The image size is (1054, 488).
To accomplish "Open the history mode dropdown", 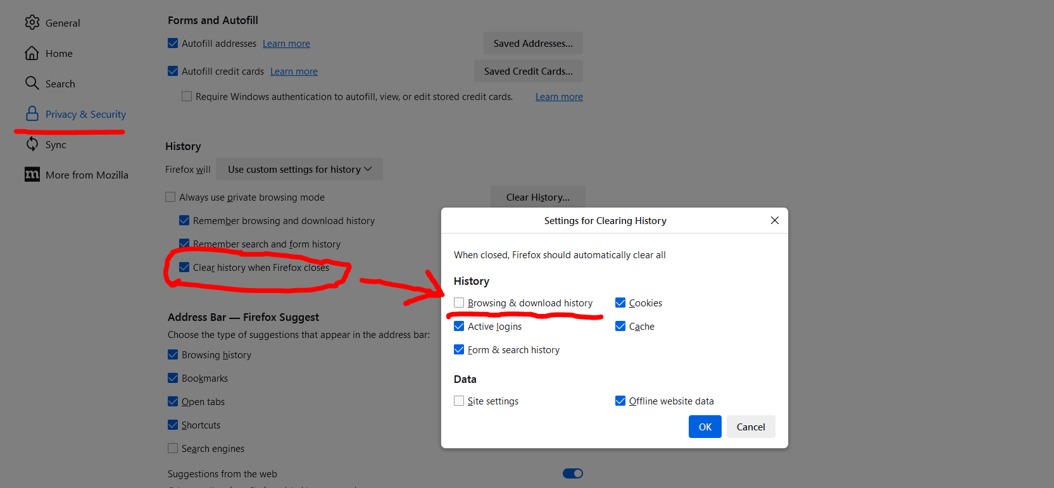I will (299, 170).
